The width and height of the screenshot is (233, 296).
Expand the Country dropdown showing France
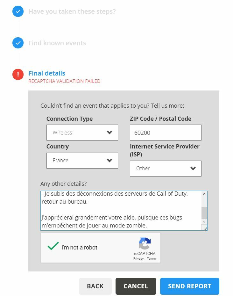[x=82, y=160]
